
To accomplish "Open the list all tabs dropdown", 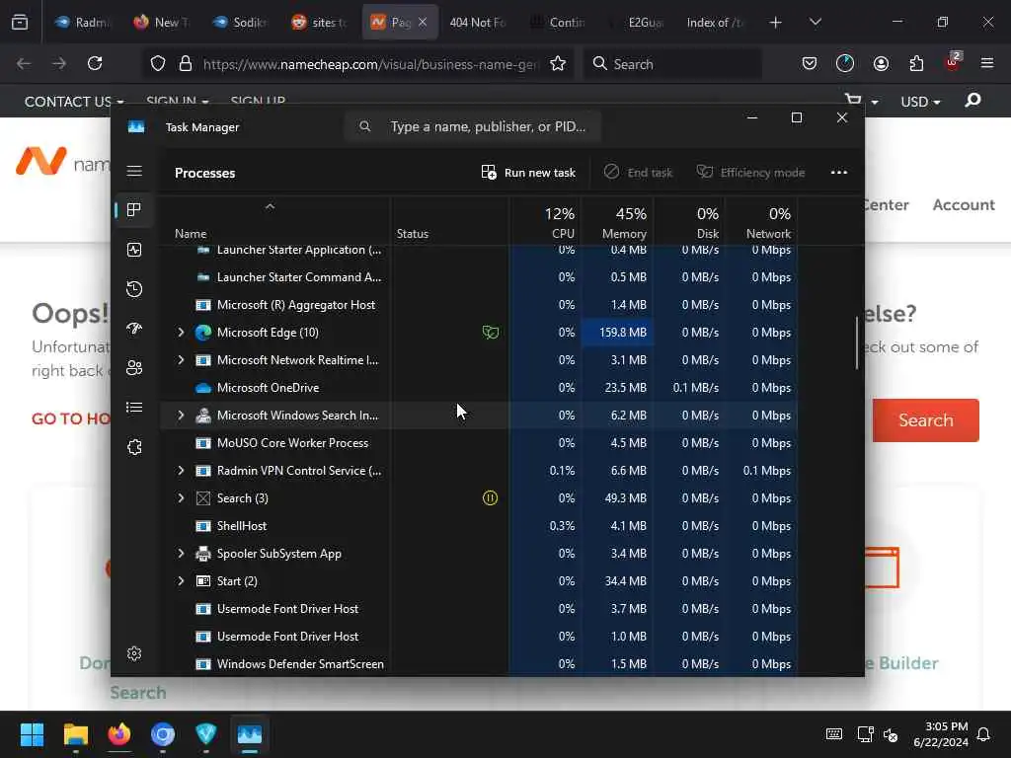I will [816, 23].
